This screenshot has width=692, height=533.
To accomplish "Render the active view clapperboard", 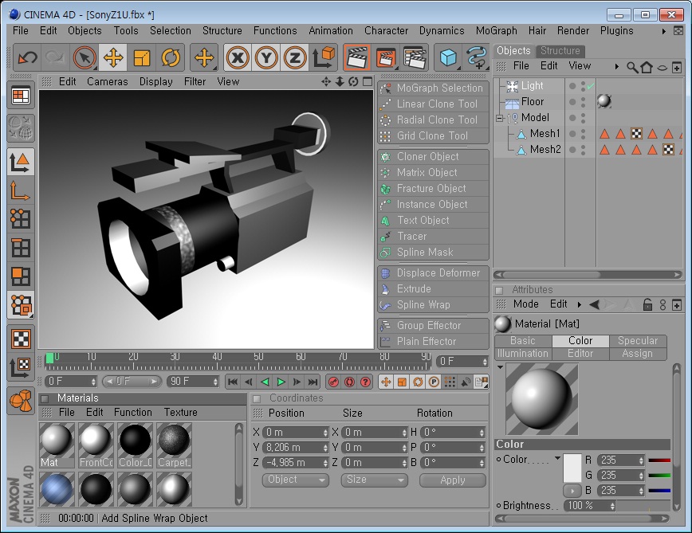I will coord(357,57).
